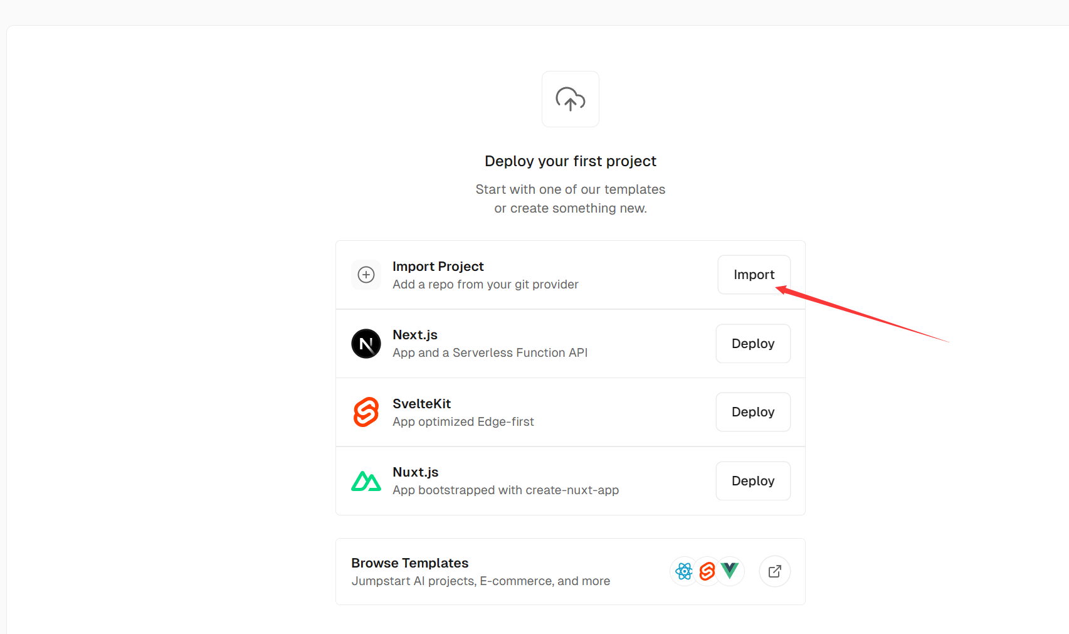Click the cloud upload icon
This screenshot has width=1069, height=634.
570,99
